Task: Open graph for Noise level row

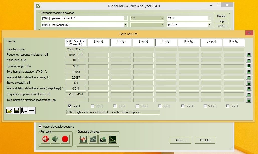Action: pyautogui.click(x=249, y=60)
